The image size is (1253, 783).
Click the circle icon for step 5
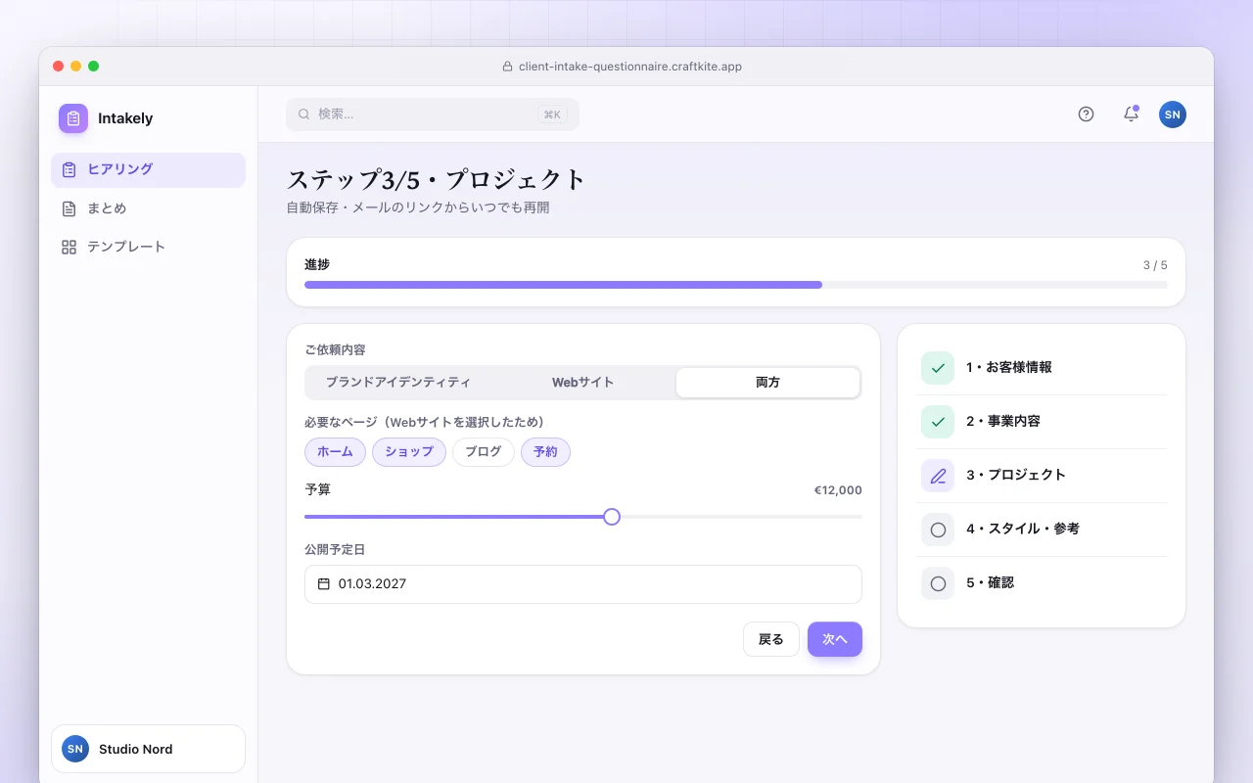[938, 583]
